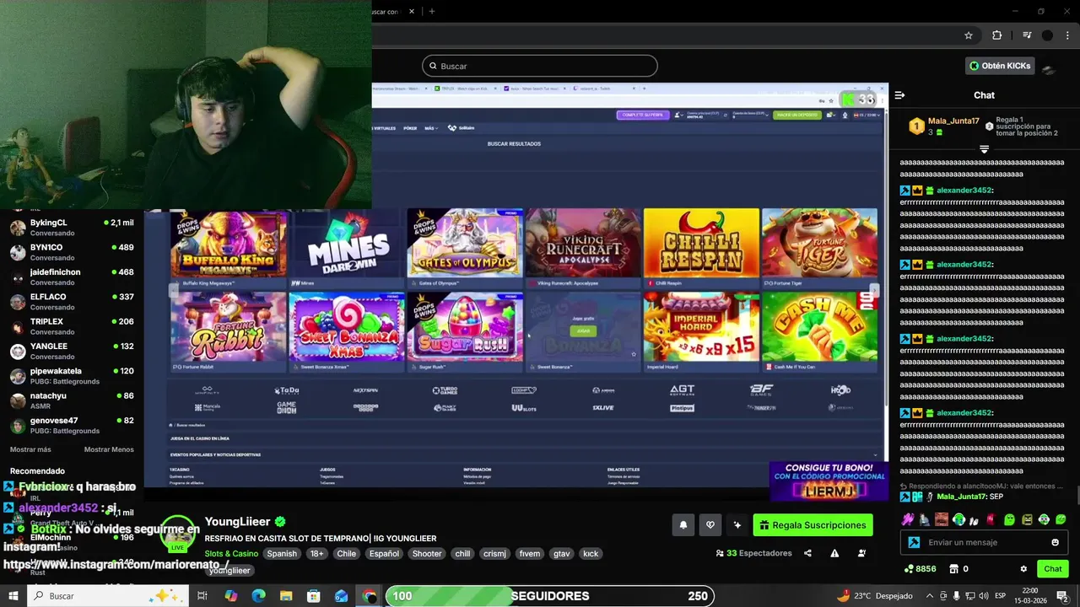Expand the list with 'Mostrar más'
The width and height of the screenshot is (1080, 607).
[x=30, y=449]
